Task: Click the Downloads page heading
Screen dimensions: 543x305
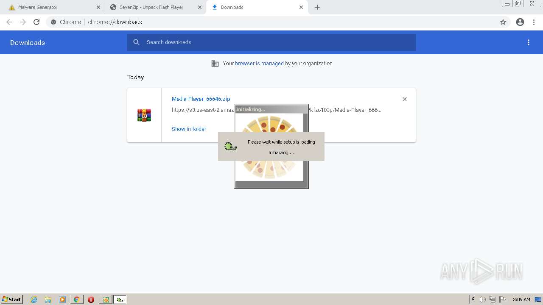Action: pyautogui.click(x=28, y=42)
